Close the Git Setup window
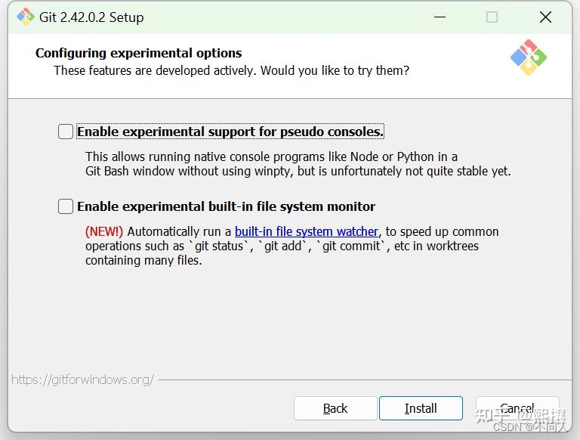Image resolution: width=580 pixels, height=440 pixels. click(545, 17)
